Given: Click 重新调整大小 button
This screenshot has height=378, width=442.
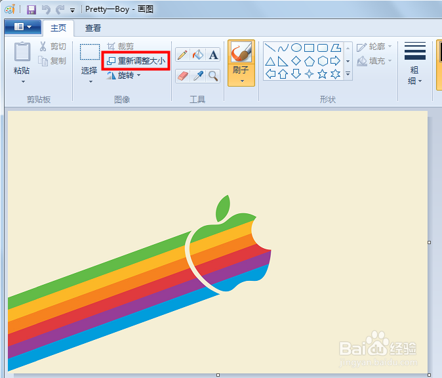Looking at the screenshot, I should [x=136, y=60].
